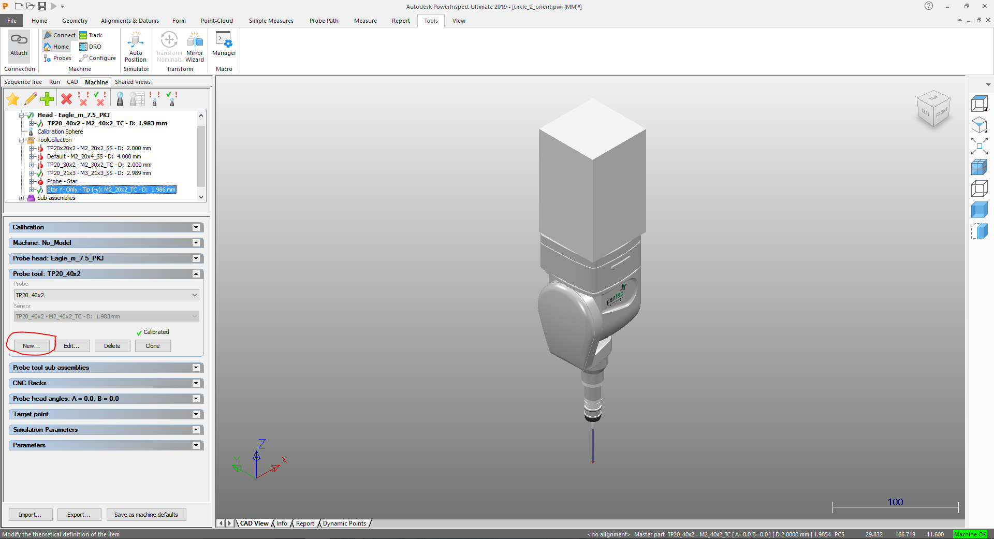994x539 pixels.
Task: Collapse the Probe tool: TP20_40x2 section
Action: (x=196, y=274)
